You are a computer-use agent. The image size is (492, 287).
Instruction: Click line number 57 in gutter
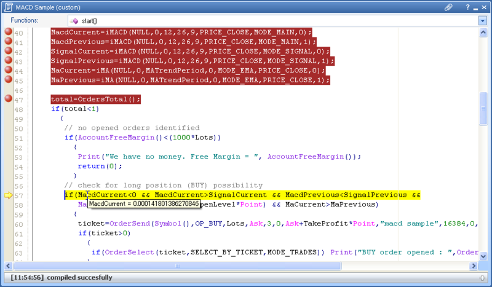pyautogui.click(x=18, y=196)
